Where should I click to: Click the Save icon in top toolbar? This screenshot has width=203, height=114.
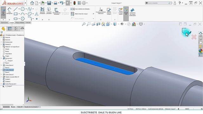49,3
